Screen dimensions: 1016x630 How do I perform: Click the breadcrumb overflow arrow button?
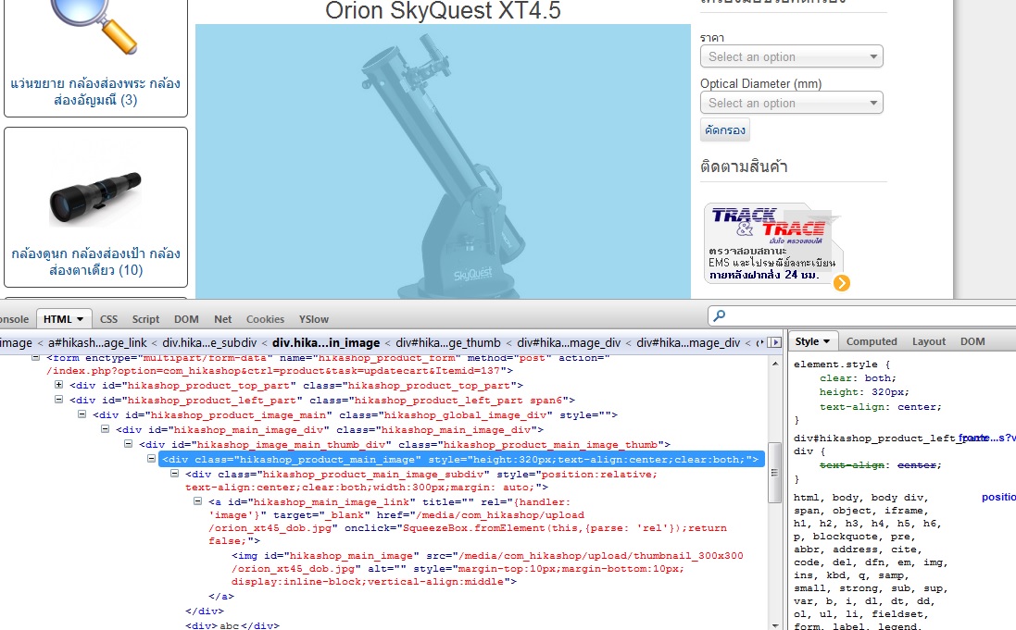tap(773, 342)
